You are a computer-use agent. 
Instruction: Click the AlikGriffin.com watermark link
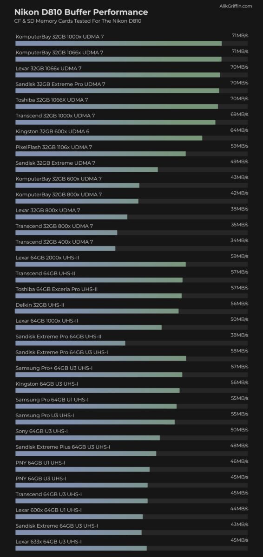236,6
